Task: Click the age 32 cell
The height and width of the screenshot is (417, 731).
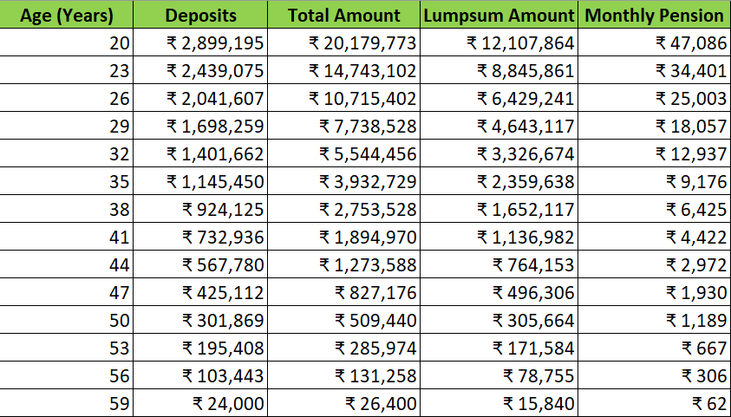Action: click(118, 154)
